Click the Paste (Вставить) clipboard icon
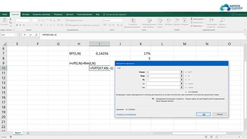247x139 pixels. click(x=5, y=20)
